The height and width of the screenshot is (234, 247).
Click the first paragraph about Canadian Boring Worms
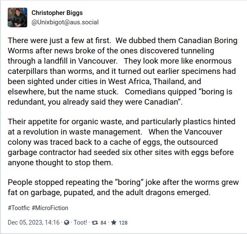(123, 71)
